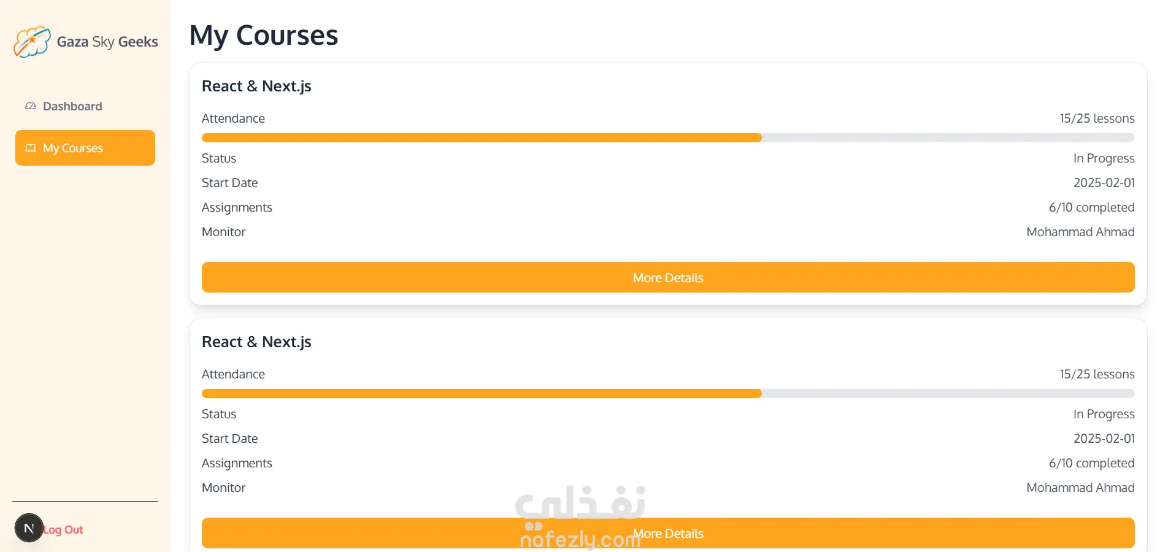
Task: Click the Dashboard gauge icon in sidebar
Action: pos(31,106)
